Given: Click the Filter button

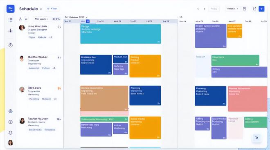Looking at the screenshot, I should 52,9.
